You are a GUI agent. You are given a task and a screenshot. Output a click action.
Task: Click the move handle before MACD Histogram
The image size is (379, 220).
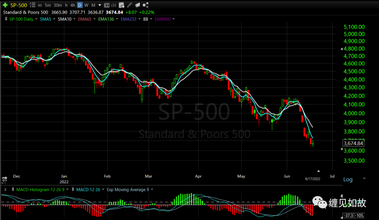tap(13, 189)
